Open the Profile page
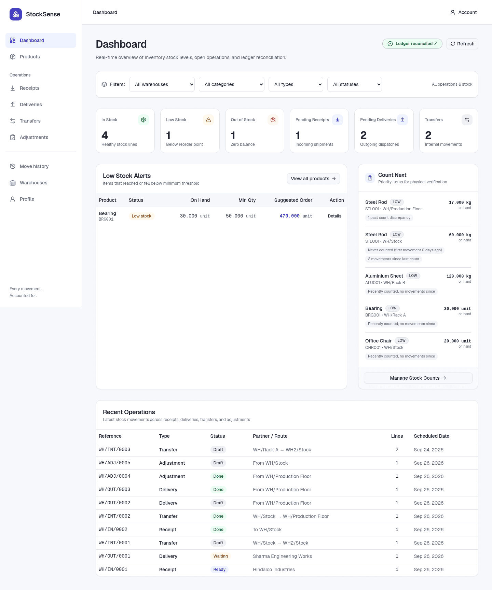492x590 pixels. coord(41,199)
